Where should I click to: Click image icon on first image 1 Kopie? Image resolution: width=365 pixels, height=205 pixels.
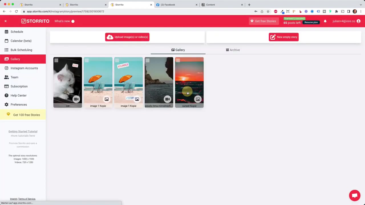click(x=107, y=99)
